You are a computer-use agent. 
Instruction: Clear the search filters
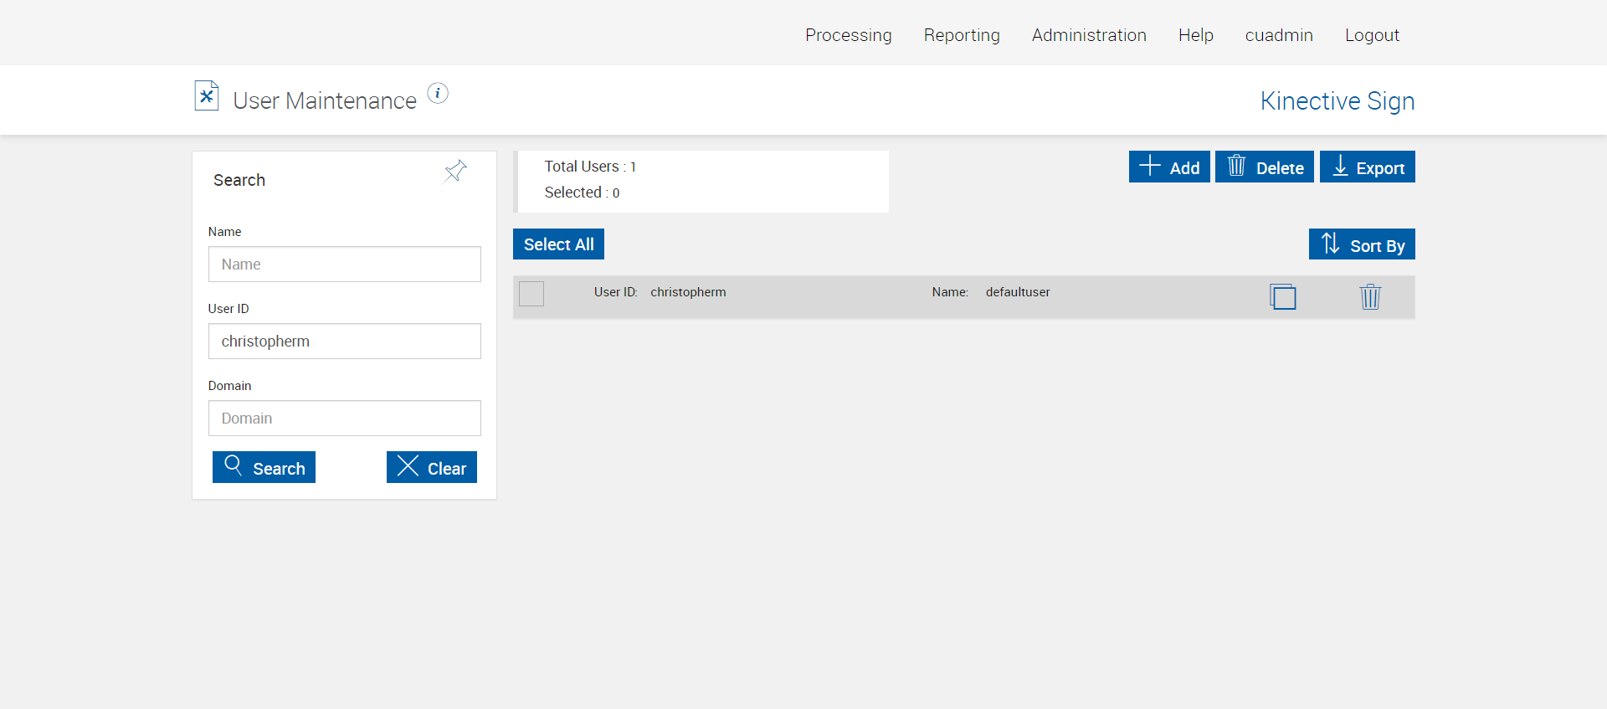click(x=431, y=467)
